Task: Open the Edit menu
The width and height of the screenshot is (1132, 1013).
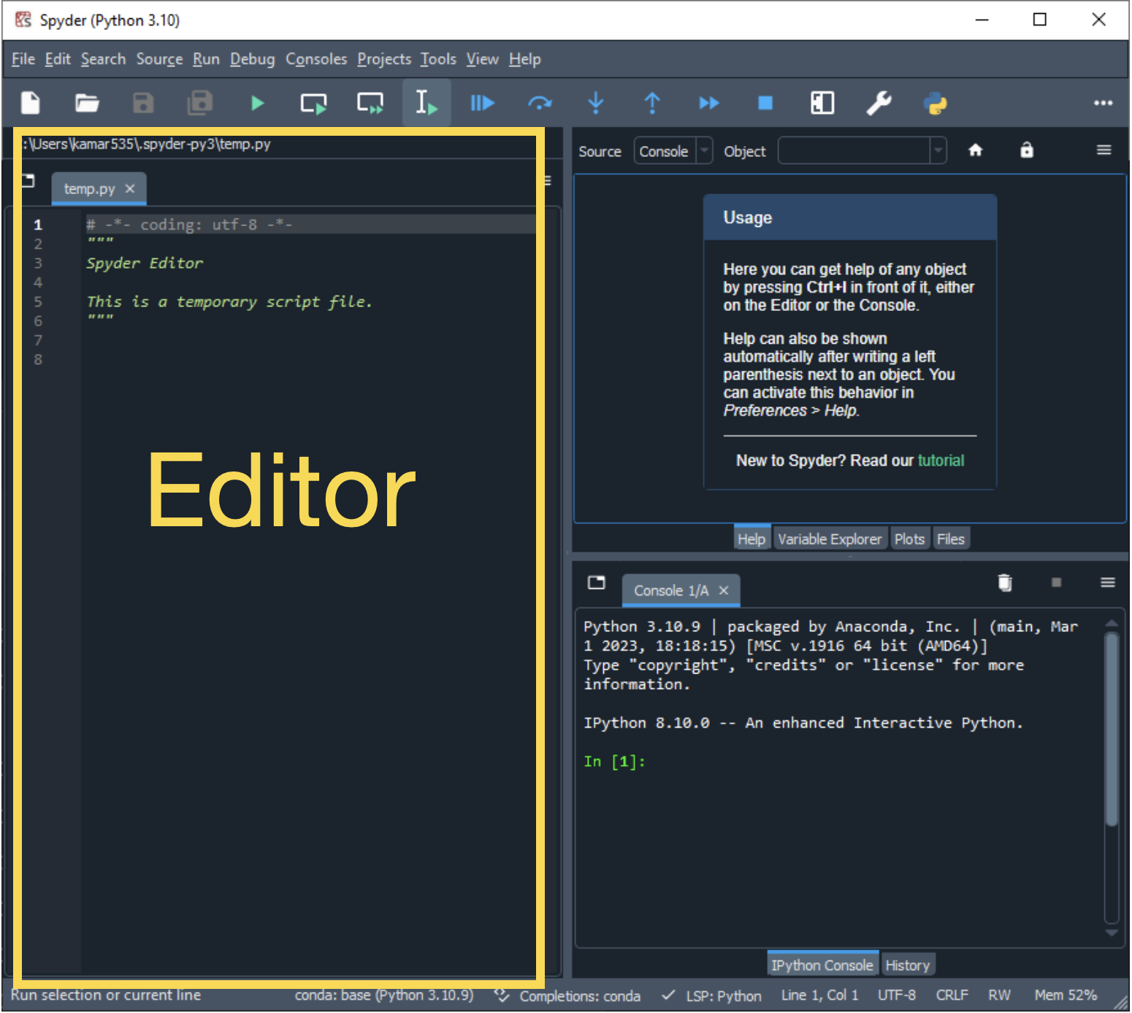Action: (58, 59)
